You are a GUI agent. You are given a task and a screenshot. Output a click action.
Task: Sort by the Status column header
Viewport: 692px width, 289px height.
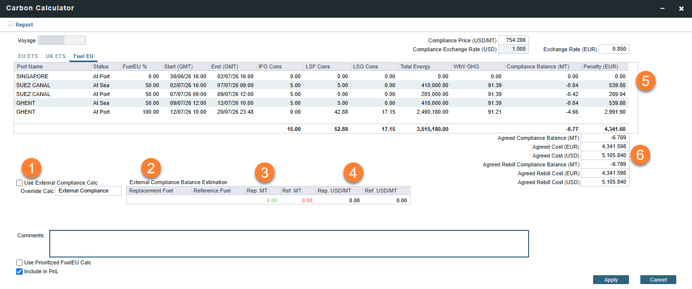pos(106,66)
